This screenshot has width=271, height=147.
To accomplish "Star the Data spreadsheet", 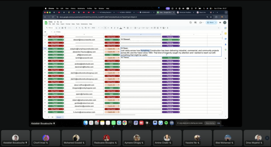I will (x=55, y=22).
